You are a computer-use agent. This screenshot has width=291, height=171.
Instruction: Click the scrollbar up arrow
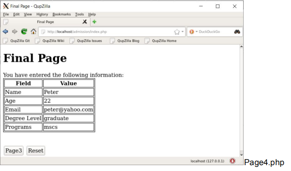[x=241, y=46]
